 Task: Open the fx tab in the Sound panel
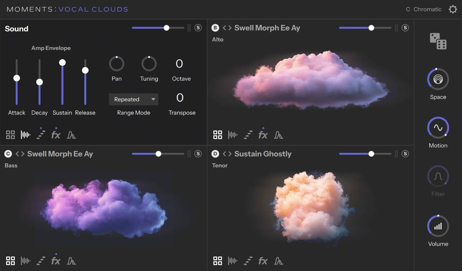click(56, 134)
